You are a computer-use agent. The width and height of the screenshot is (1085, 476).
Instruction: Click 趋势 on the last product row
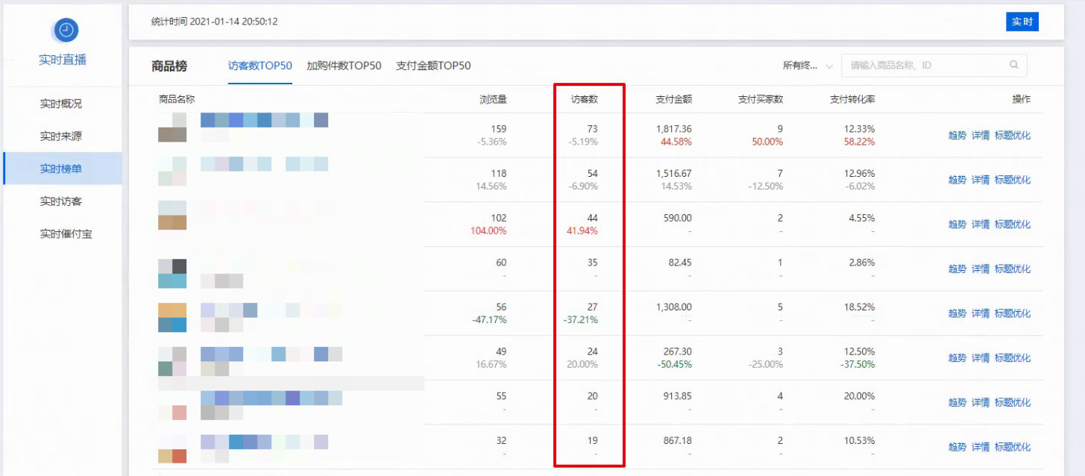(957, 447)
